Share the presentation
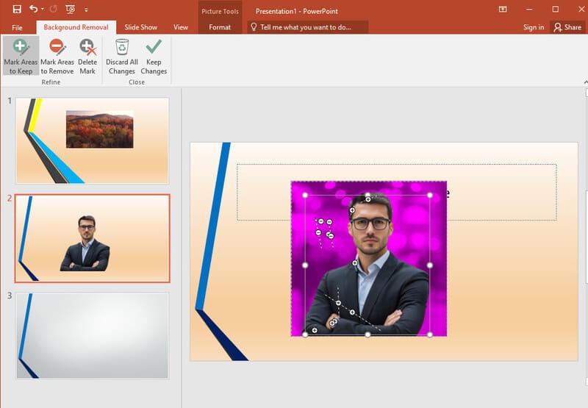The width and height of the screenshot is (588, 408). pos(567,27)
